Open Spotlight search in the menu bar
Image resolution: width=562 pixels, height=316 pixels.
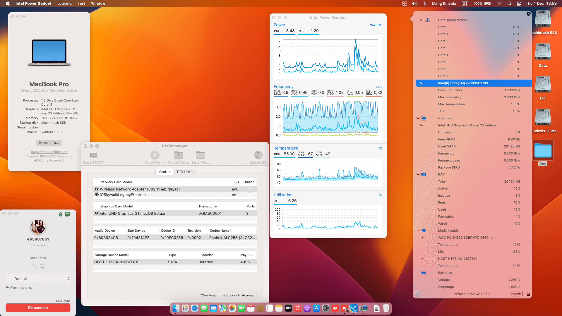[x=509, y=4]
